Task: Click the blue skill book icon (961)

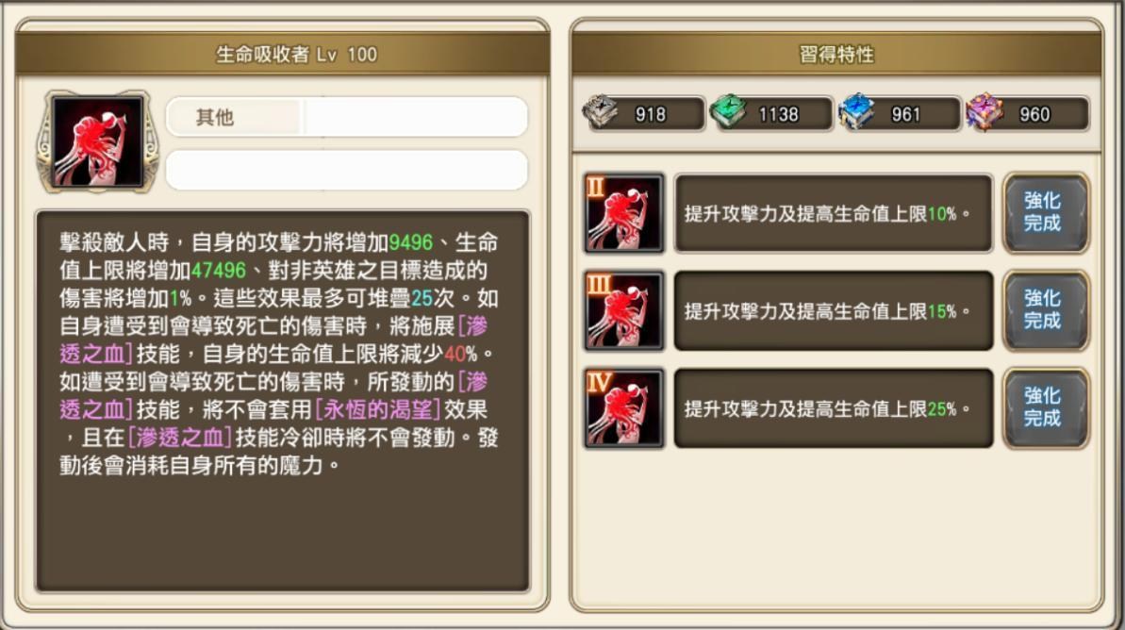Action: (x=856, y=112)
